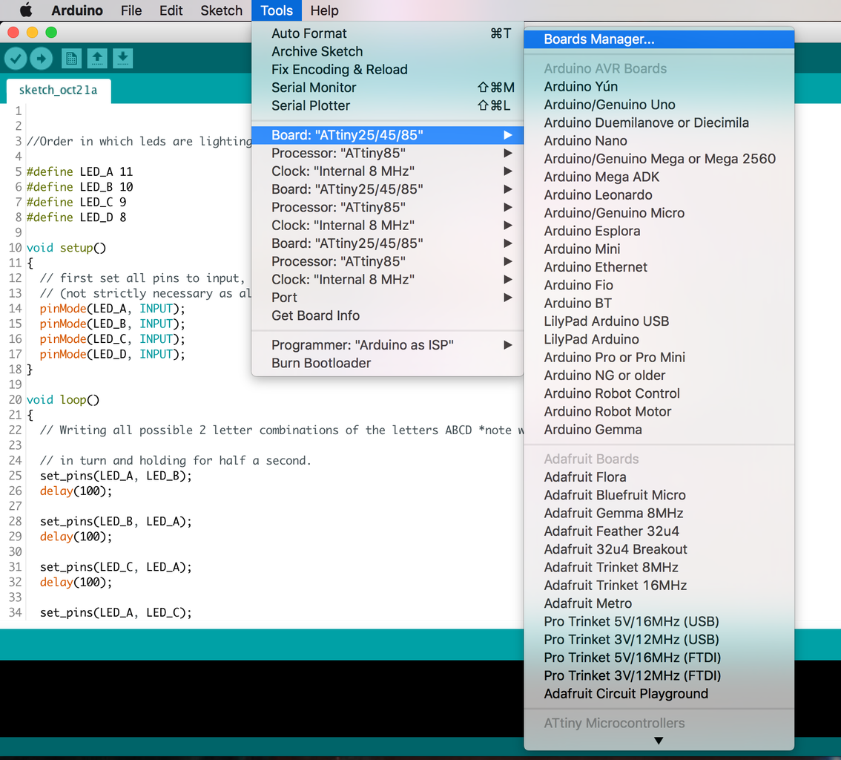Select the Adafruit Trinket 8MHz board
Viewport: 841px width, 760px height.
pyautogui.click(x=612, y=567)
